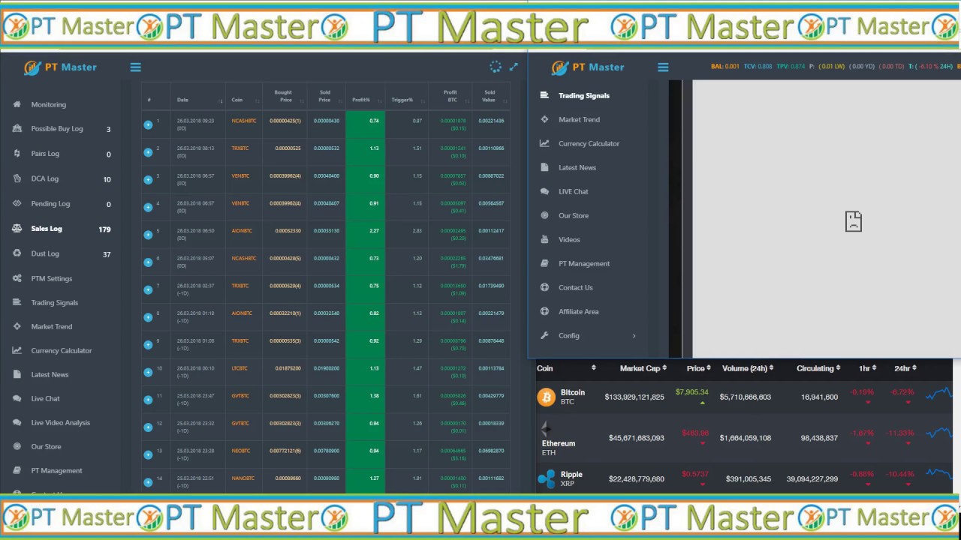Click the Live Chat bubble icon
The image size is (961, 540).
(17, 398)
